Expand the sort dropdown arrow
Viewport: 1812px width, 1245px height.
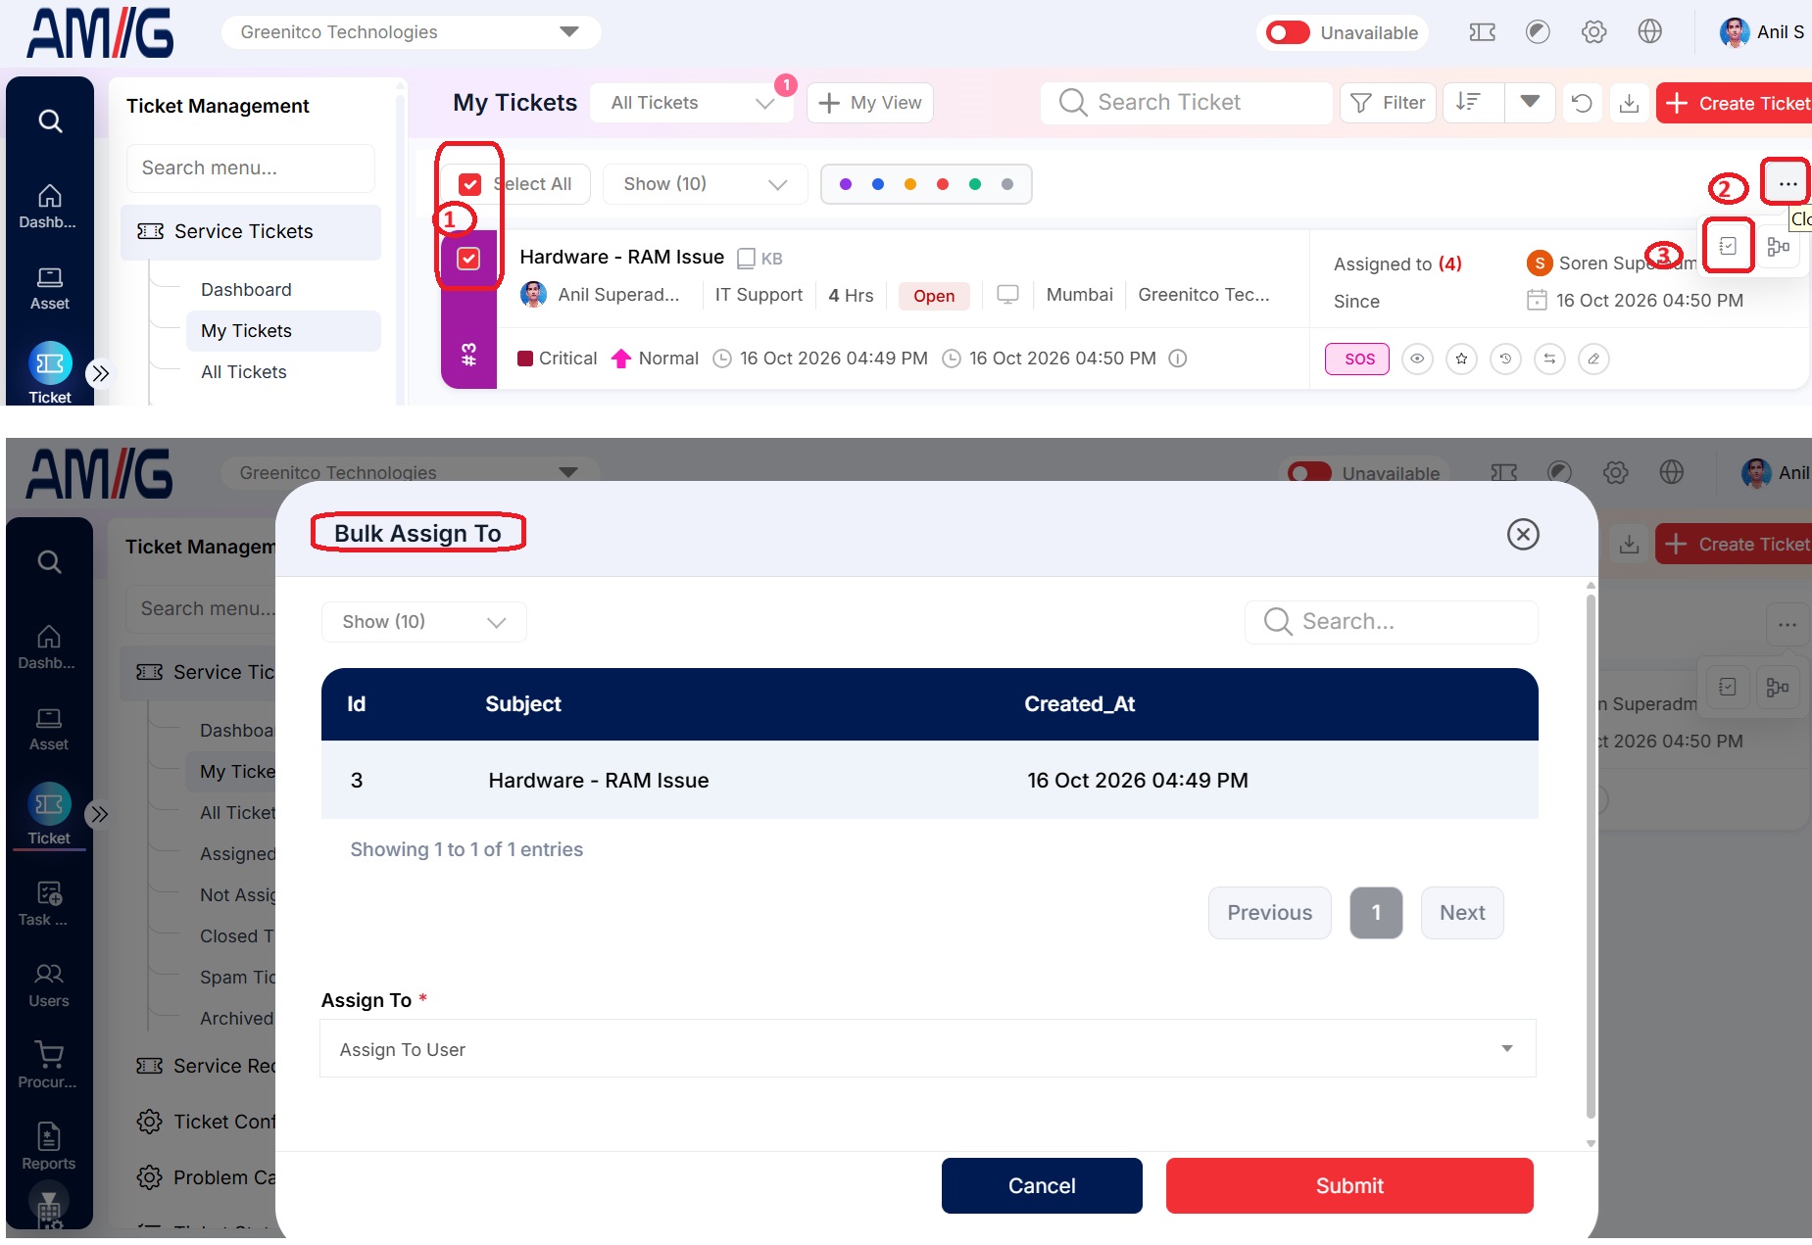(1530, 102)
